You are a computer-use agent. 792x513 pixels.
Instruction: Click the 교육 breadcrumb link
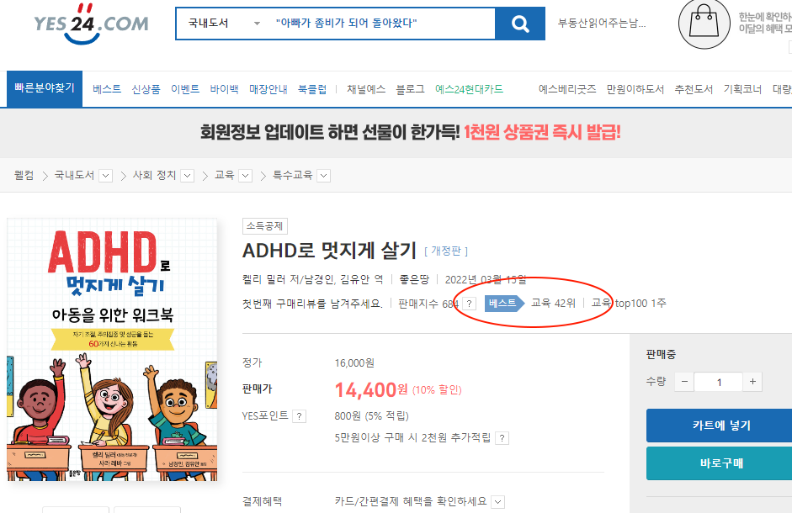[224, 175]
